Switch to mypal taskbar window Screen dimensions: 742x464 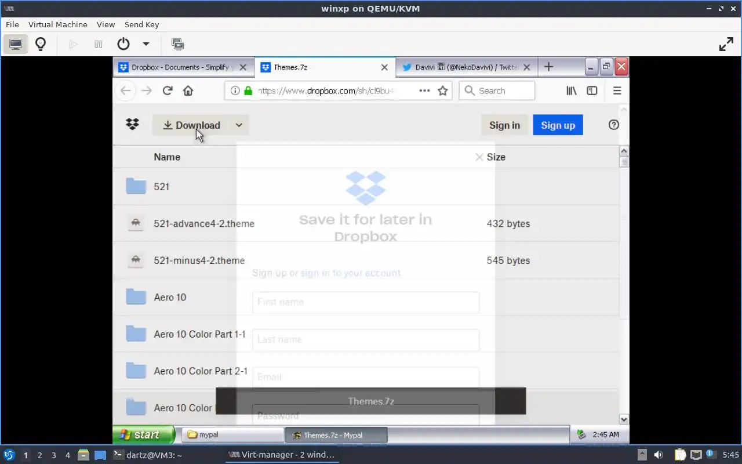click(x=233, y=435)
